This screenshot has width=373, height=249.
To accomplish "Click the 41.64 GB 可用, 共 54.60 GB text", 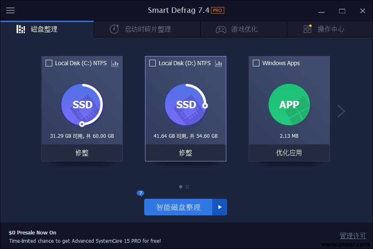I will 186,136.
